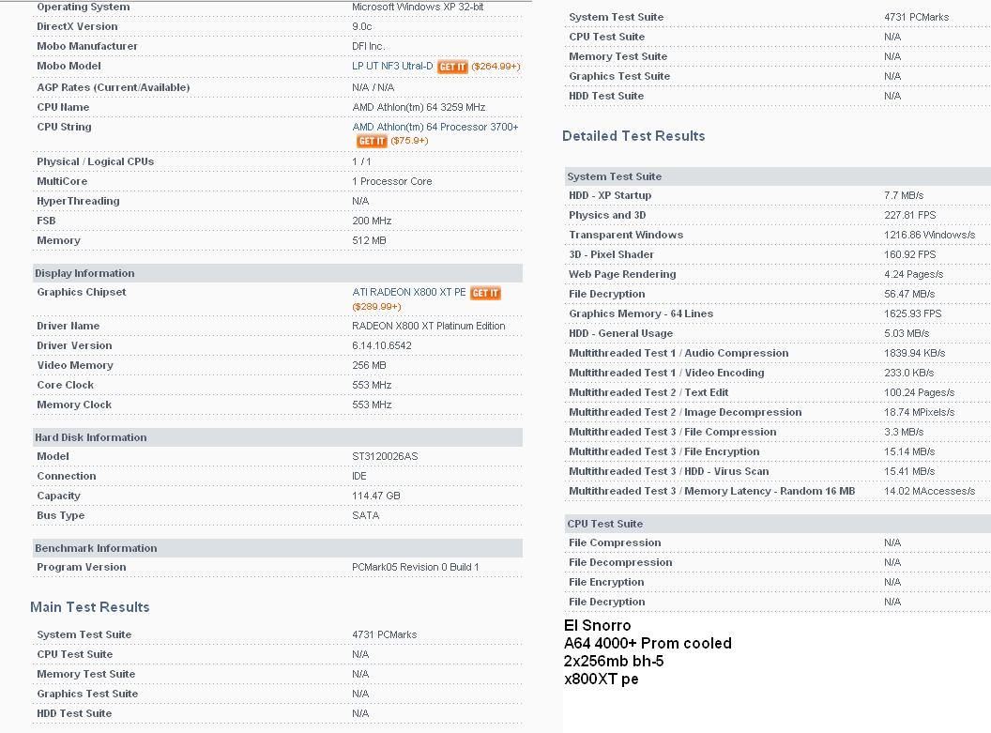Click the HDD - XP Startup label
Screen dimensions: 991x733
(x=610, y=195)
